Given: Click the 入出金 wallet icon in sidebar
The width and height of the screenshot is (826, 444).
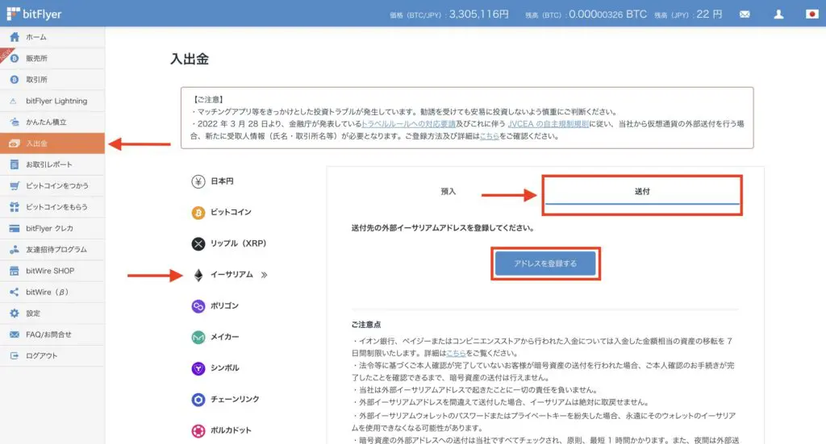Looking at the screenshot, I should (x=15, y=143).
